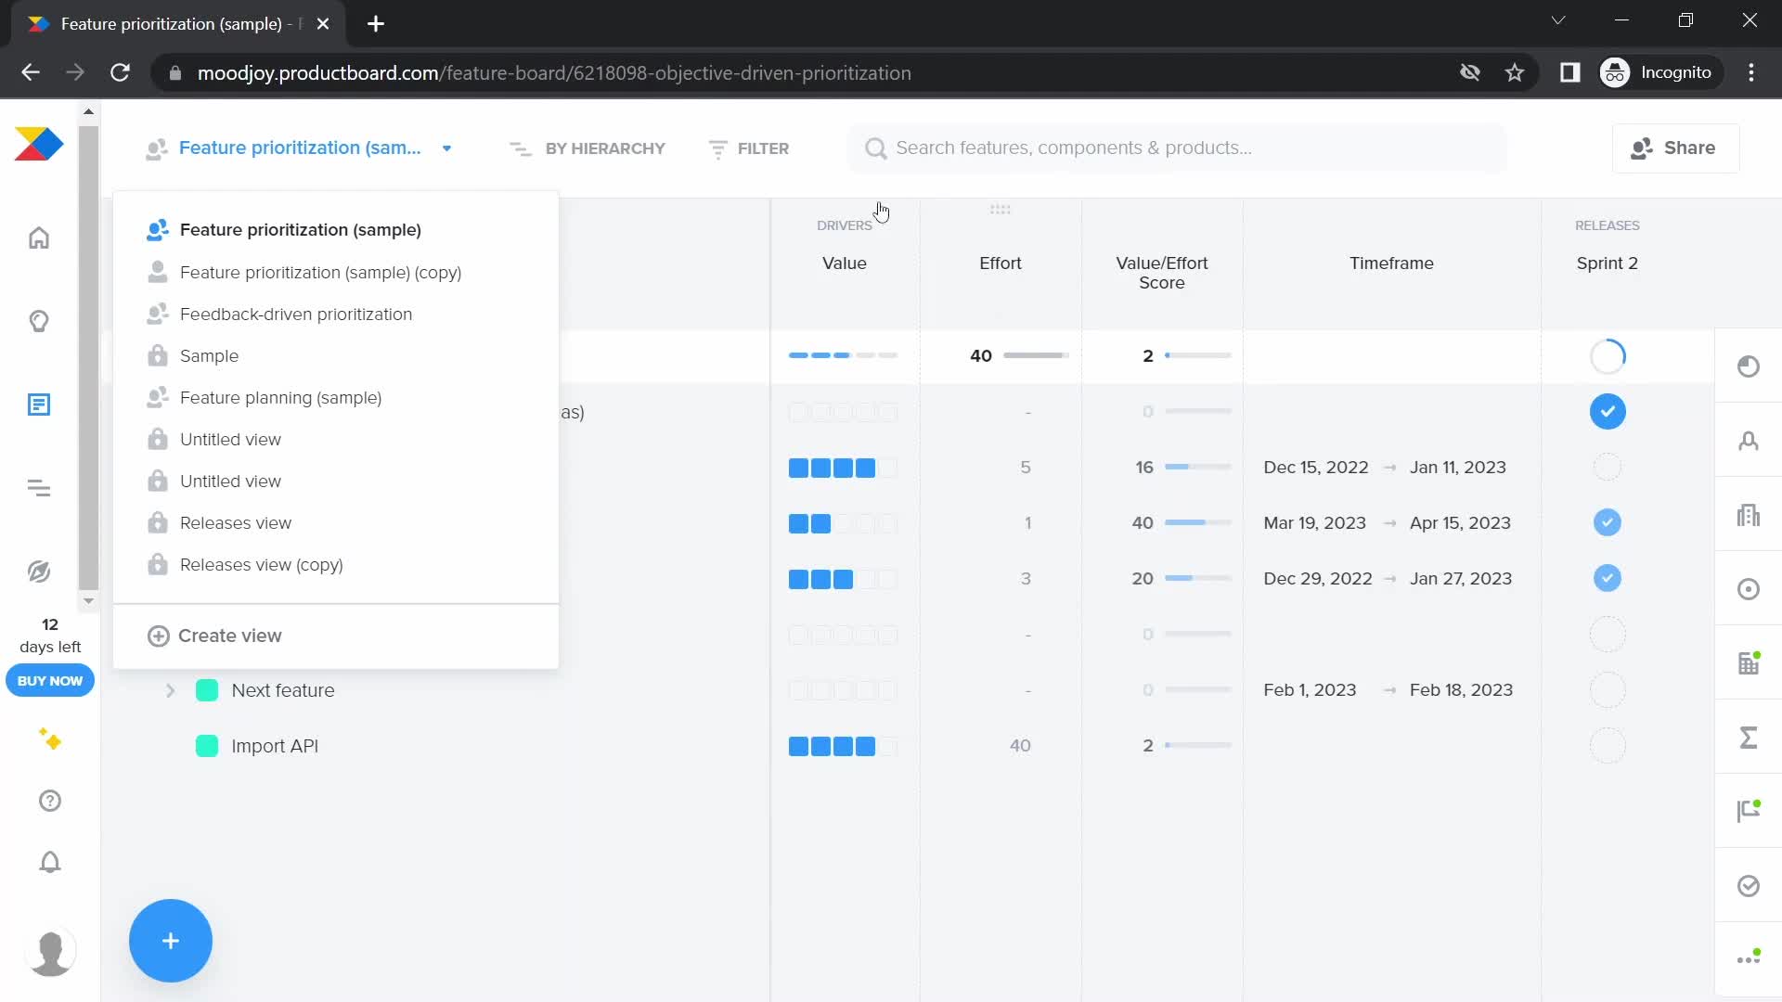1782x1002 pixels.
Task: Open the Productboard logo home
Action: point(39,144)
